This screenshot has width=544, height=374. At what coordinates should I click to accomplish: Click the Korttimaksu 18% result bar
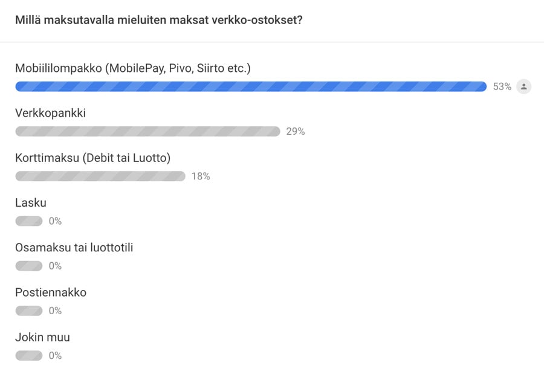[x=100, y=176]
